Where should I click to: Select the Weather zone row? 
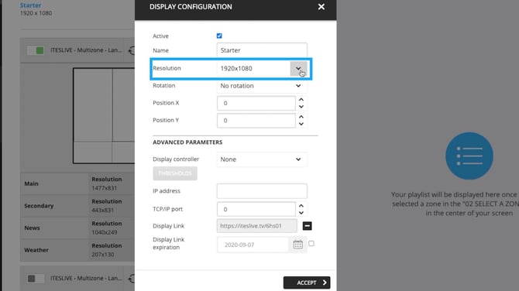pos(77,250)
